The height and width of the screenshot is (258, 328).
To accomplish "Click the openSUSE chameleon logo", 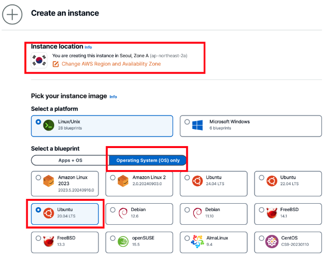I will [x=123, y=241].
